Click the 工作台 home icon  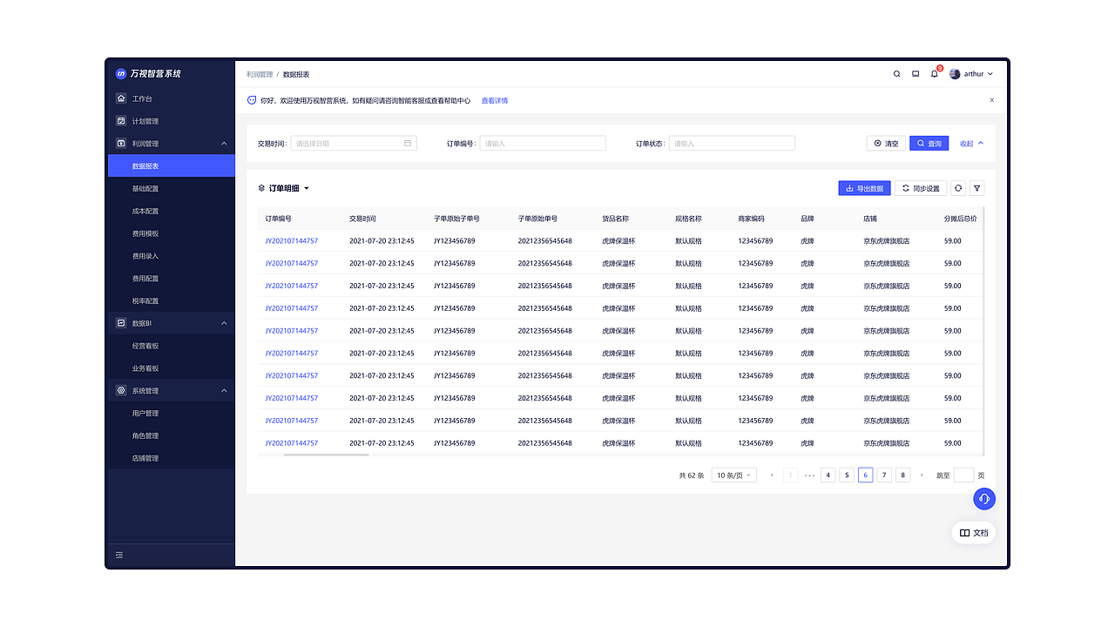coord(121,98)
